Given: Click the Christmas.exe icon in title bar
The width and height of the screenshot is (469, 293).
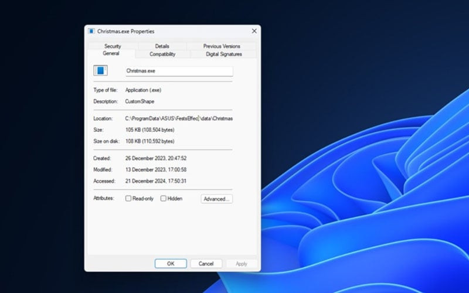Looking at the screenshot, I should pyautogui.click(x=91, y=31).
